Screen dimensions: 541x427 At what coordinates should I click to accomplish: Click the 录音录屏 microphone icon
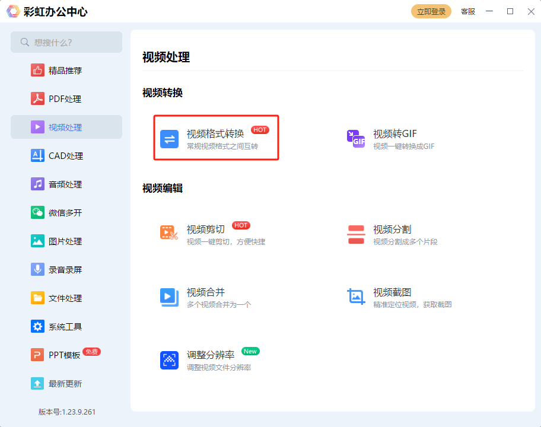(x=37, y=269)
